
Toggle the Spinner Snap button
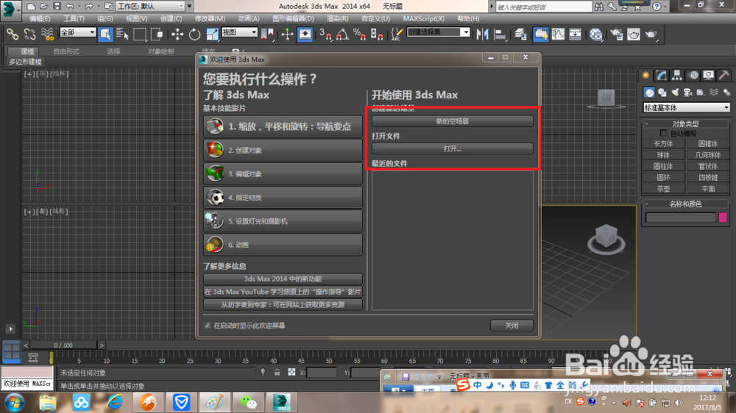point(377,35)
